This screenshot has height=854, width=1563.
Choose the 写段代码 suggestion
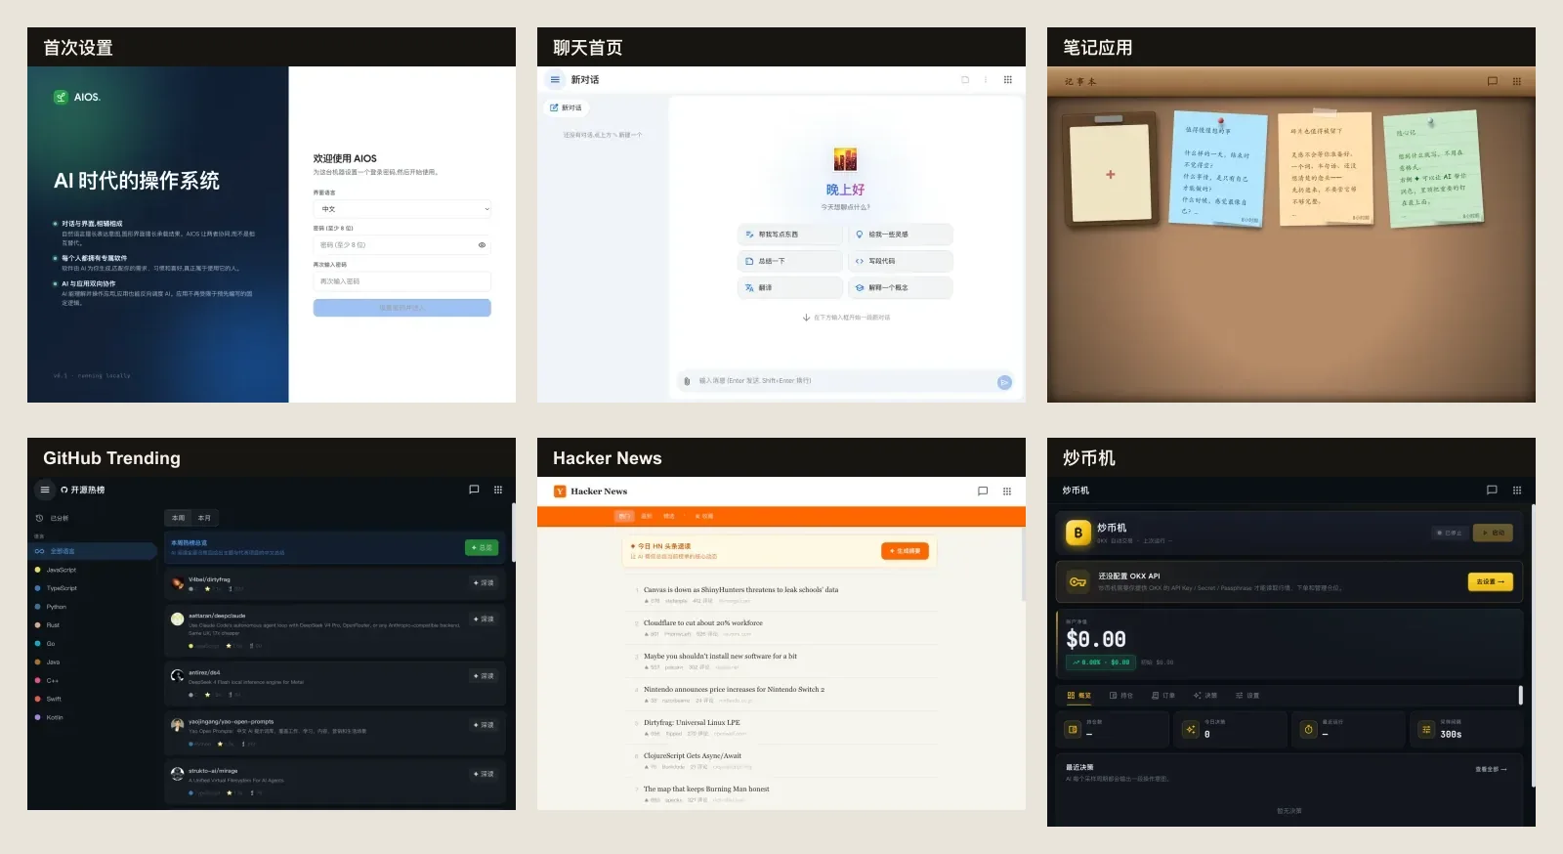[900, 261]
